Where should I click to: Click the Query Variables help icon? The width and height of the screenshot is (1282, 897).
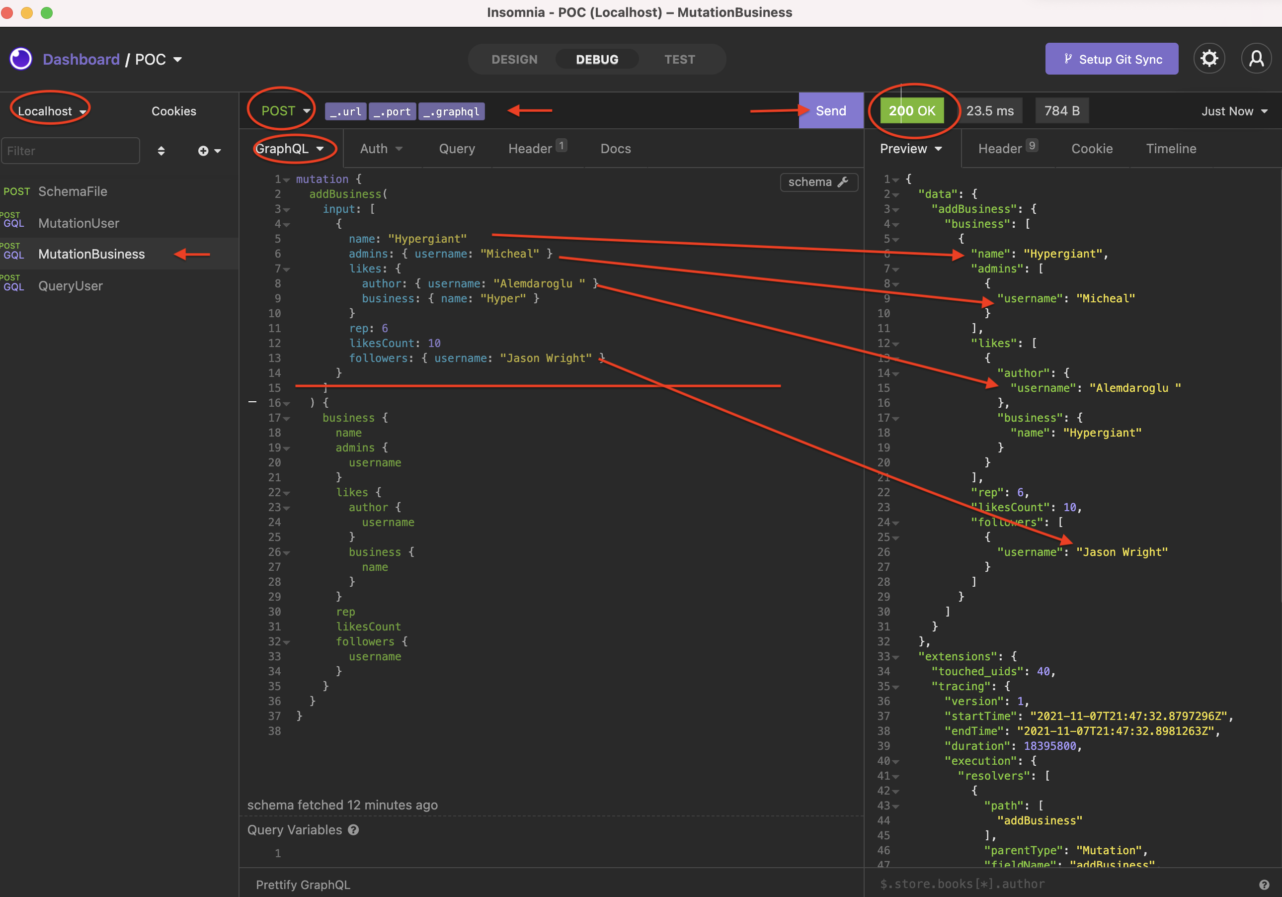pyautogui.click(x=354, y=830)
